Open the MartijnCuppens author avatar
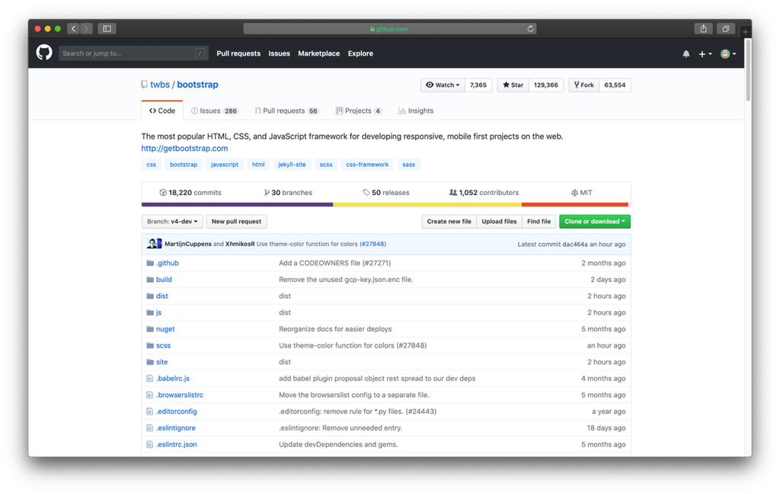 pyautogui.click(x=152, y=244)
